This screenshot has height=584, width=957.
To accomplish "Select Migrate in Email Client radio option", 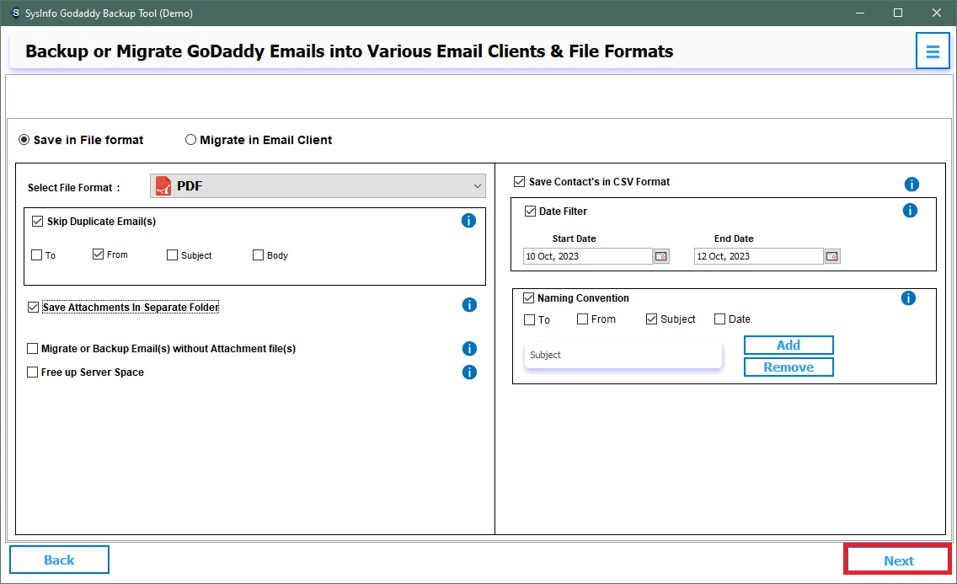I will (191, 140).
